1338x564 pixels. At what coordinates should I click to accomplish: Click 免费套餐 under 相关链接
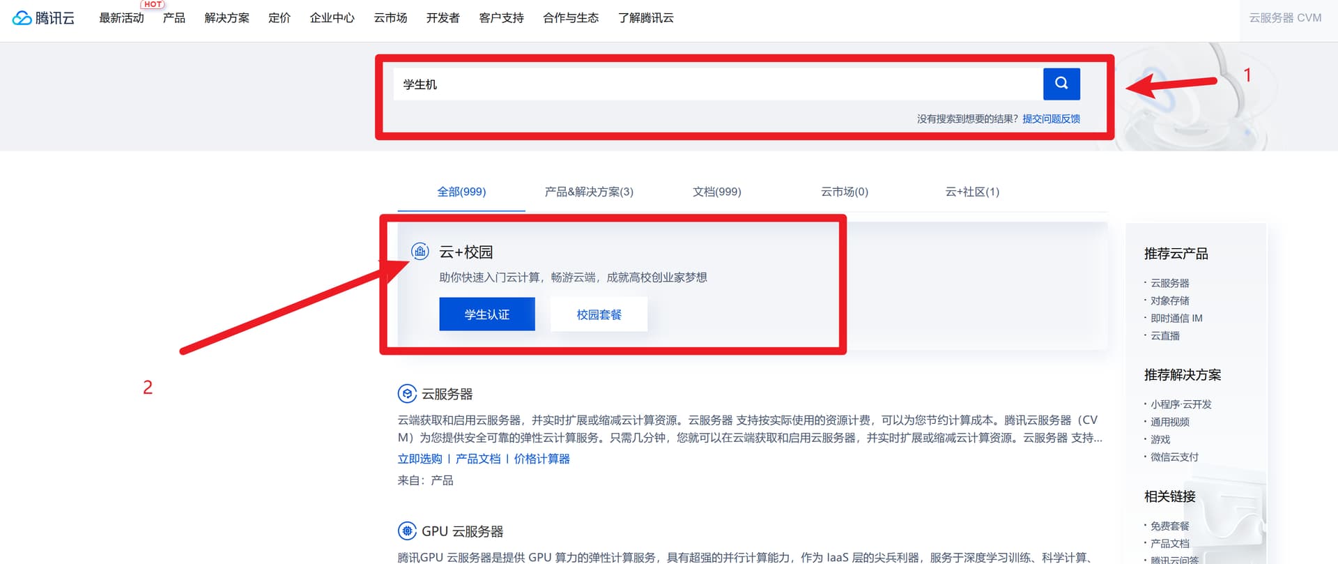pyautogui.click(x=1170, y=526)
